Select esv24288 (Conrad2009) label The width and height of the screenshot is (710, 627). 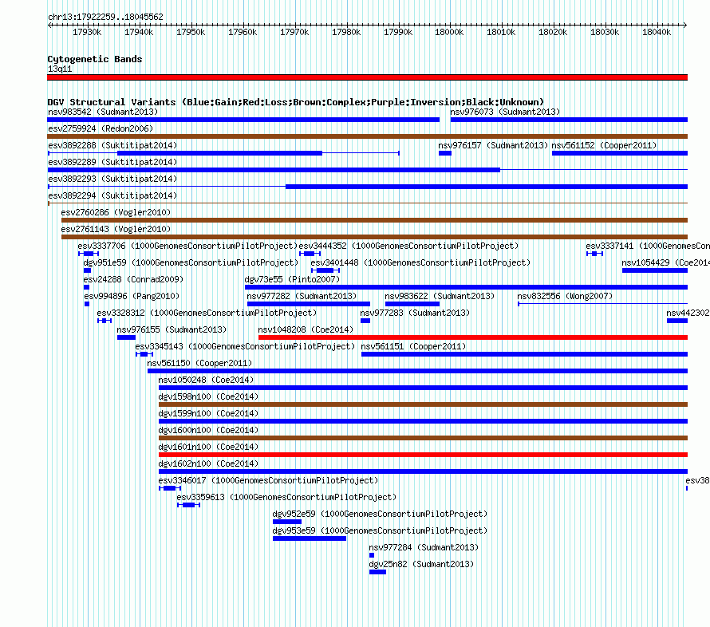point(133,279)
